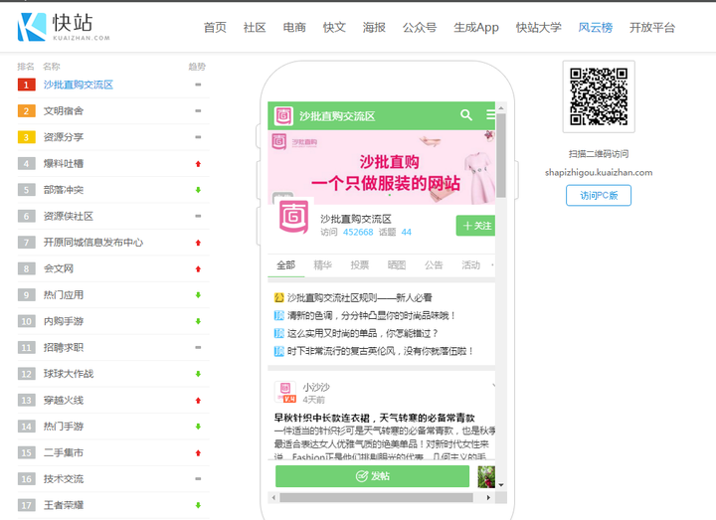Select the 精华 tab in the phone preview
The width and height of the screenshot is (716, 520).
coord(323,265)
